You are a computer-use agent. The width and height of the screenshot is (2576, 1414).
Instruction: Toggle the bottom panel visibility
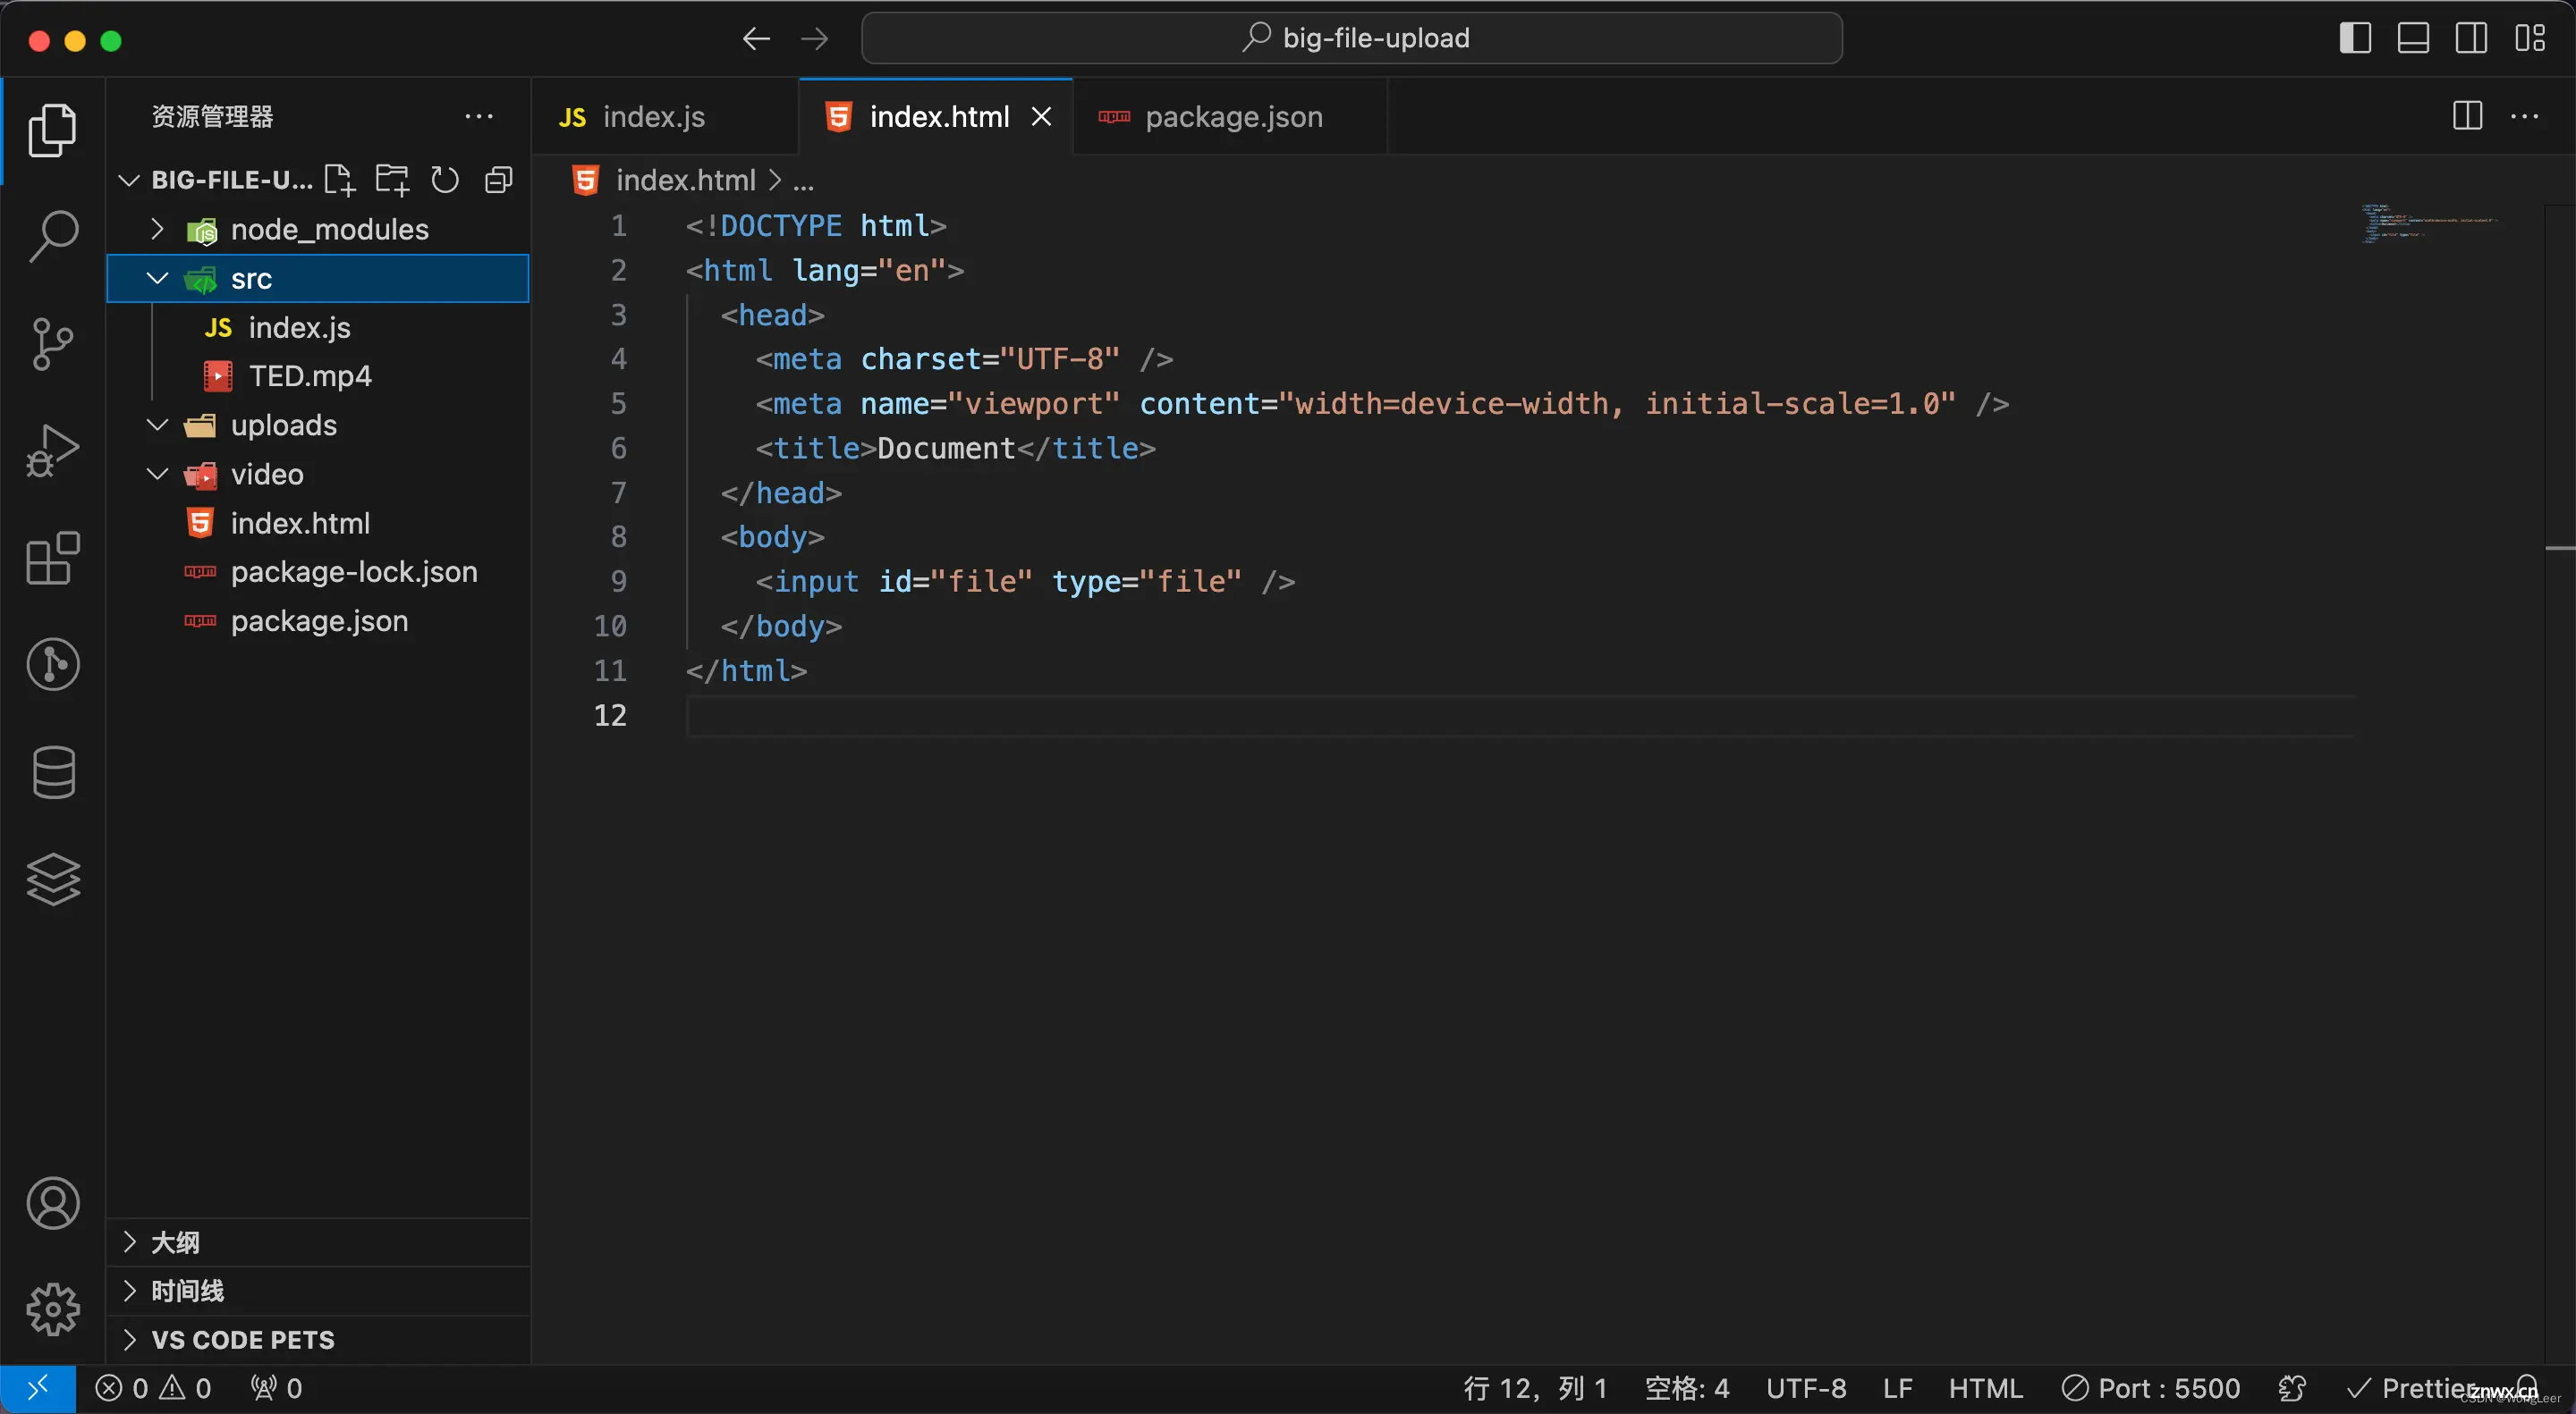[2413, 38]
